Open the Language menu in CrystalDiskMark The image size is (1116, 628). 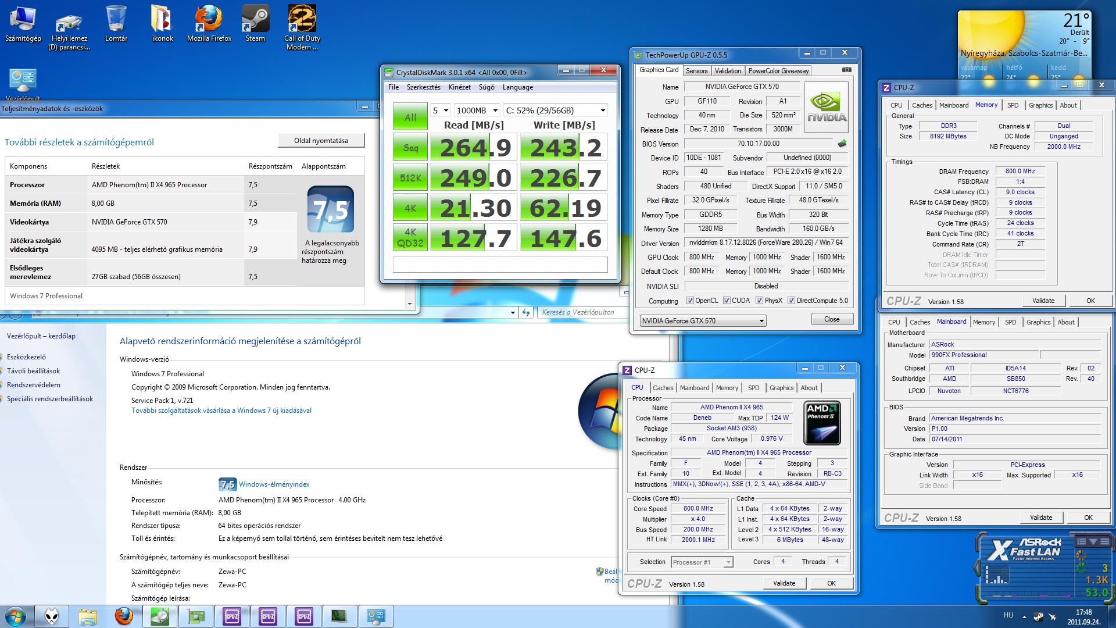click(517, 87)
